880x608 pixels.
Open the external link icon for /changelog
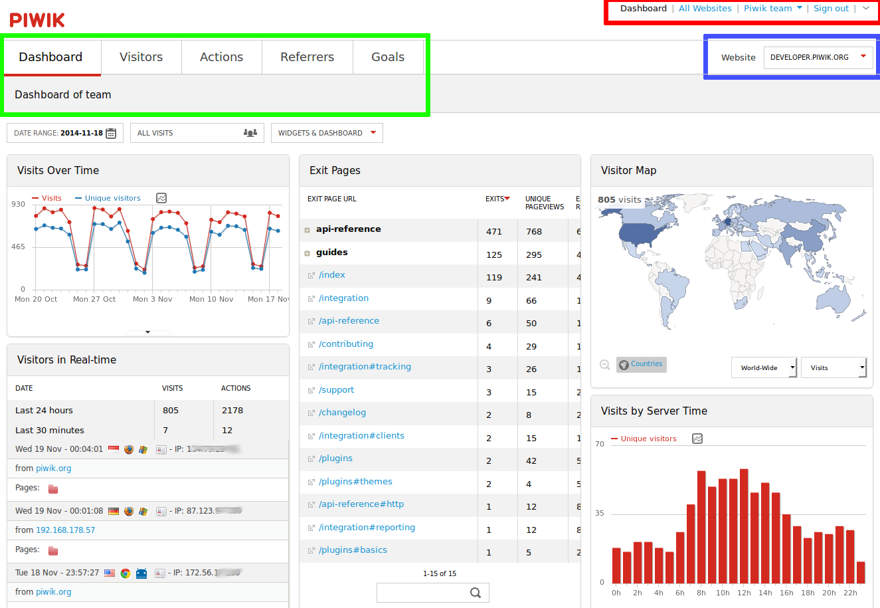tap(311, 413)
